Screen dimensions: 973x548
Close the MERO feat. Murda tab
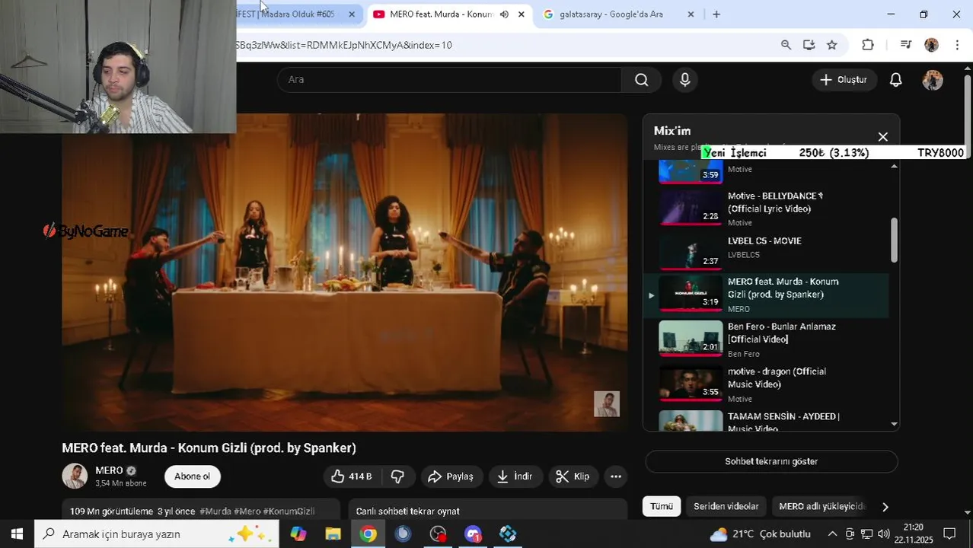click(521, 14)
